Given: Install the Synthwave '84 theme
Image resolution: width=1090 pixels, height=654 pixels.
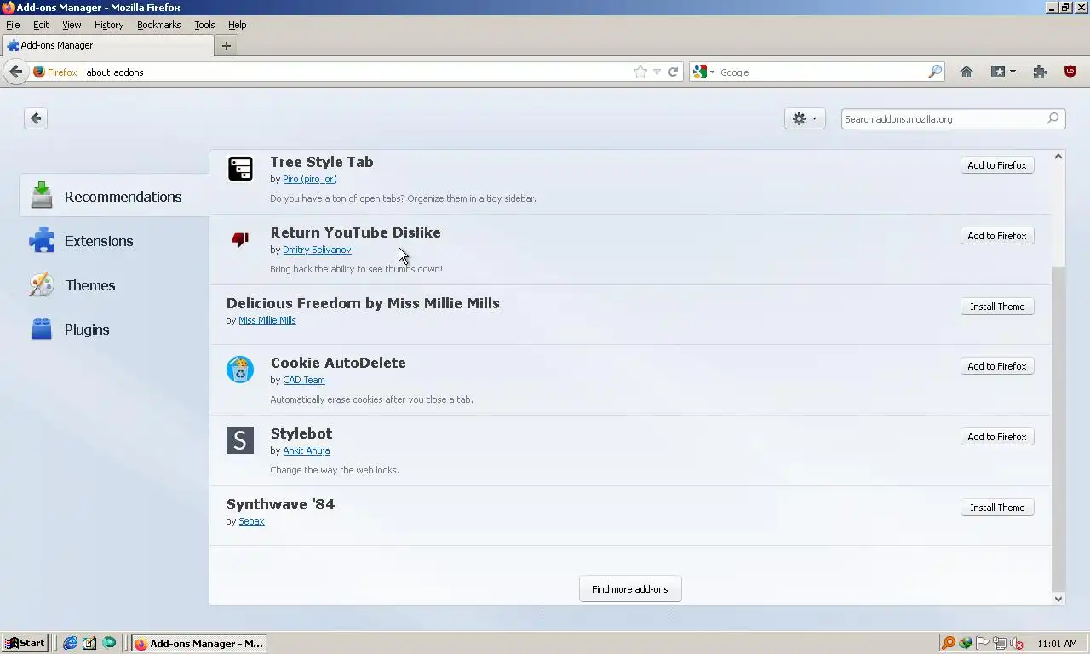Looking at the screenshot, I should click(x=997, y=508).
